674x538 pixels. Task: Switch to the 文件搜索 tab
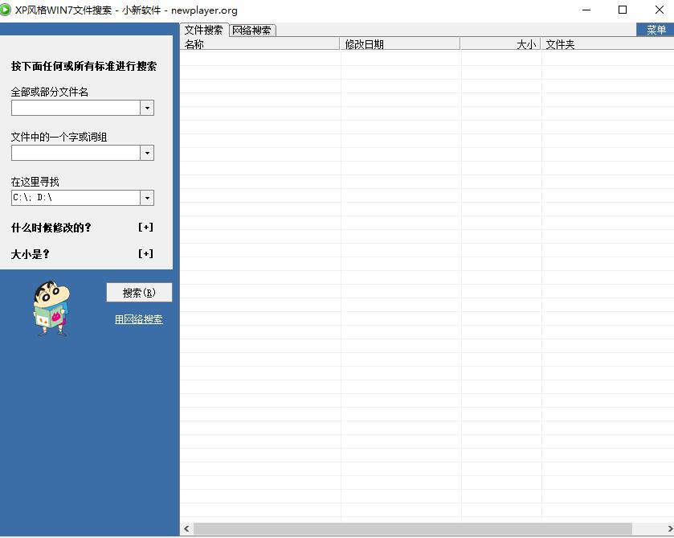point(204,30)
